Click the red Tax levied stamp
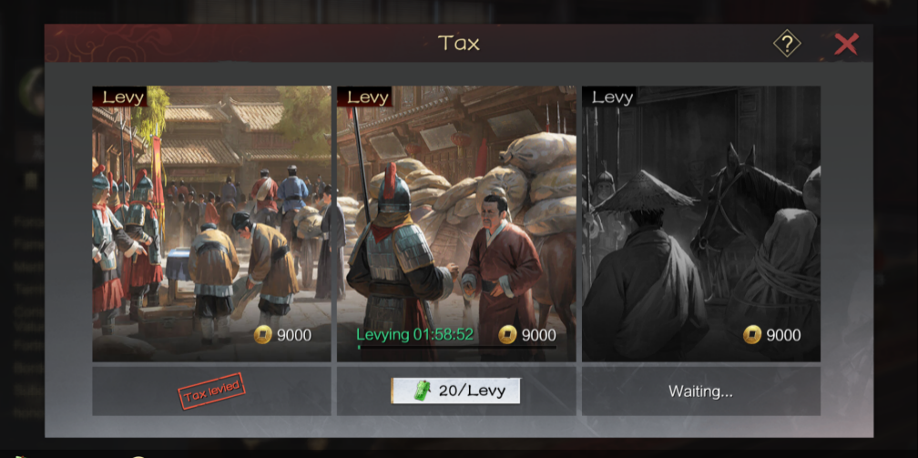The width and height of the screenshot is (918, 458). [211, 391]
